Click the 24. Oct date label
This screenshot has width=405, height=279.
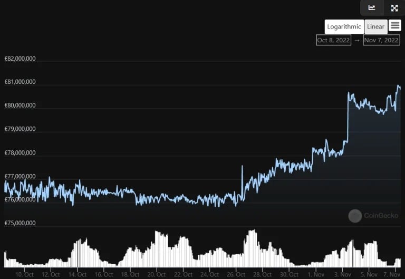coord(209,274)
